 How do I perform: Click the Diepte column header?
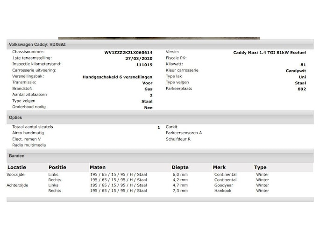(x=180, y=167)
